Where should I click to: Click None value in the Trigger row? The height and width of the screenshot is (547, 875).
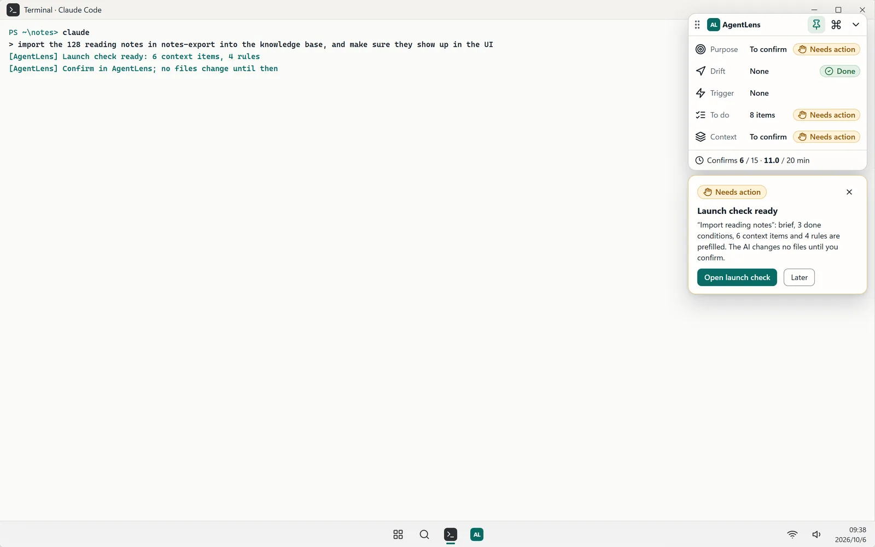pyautogui.click(x=759, y=93)
